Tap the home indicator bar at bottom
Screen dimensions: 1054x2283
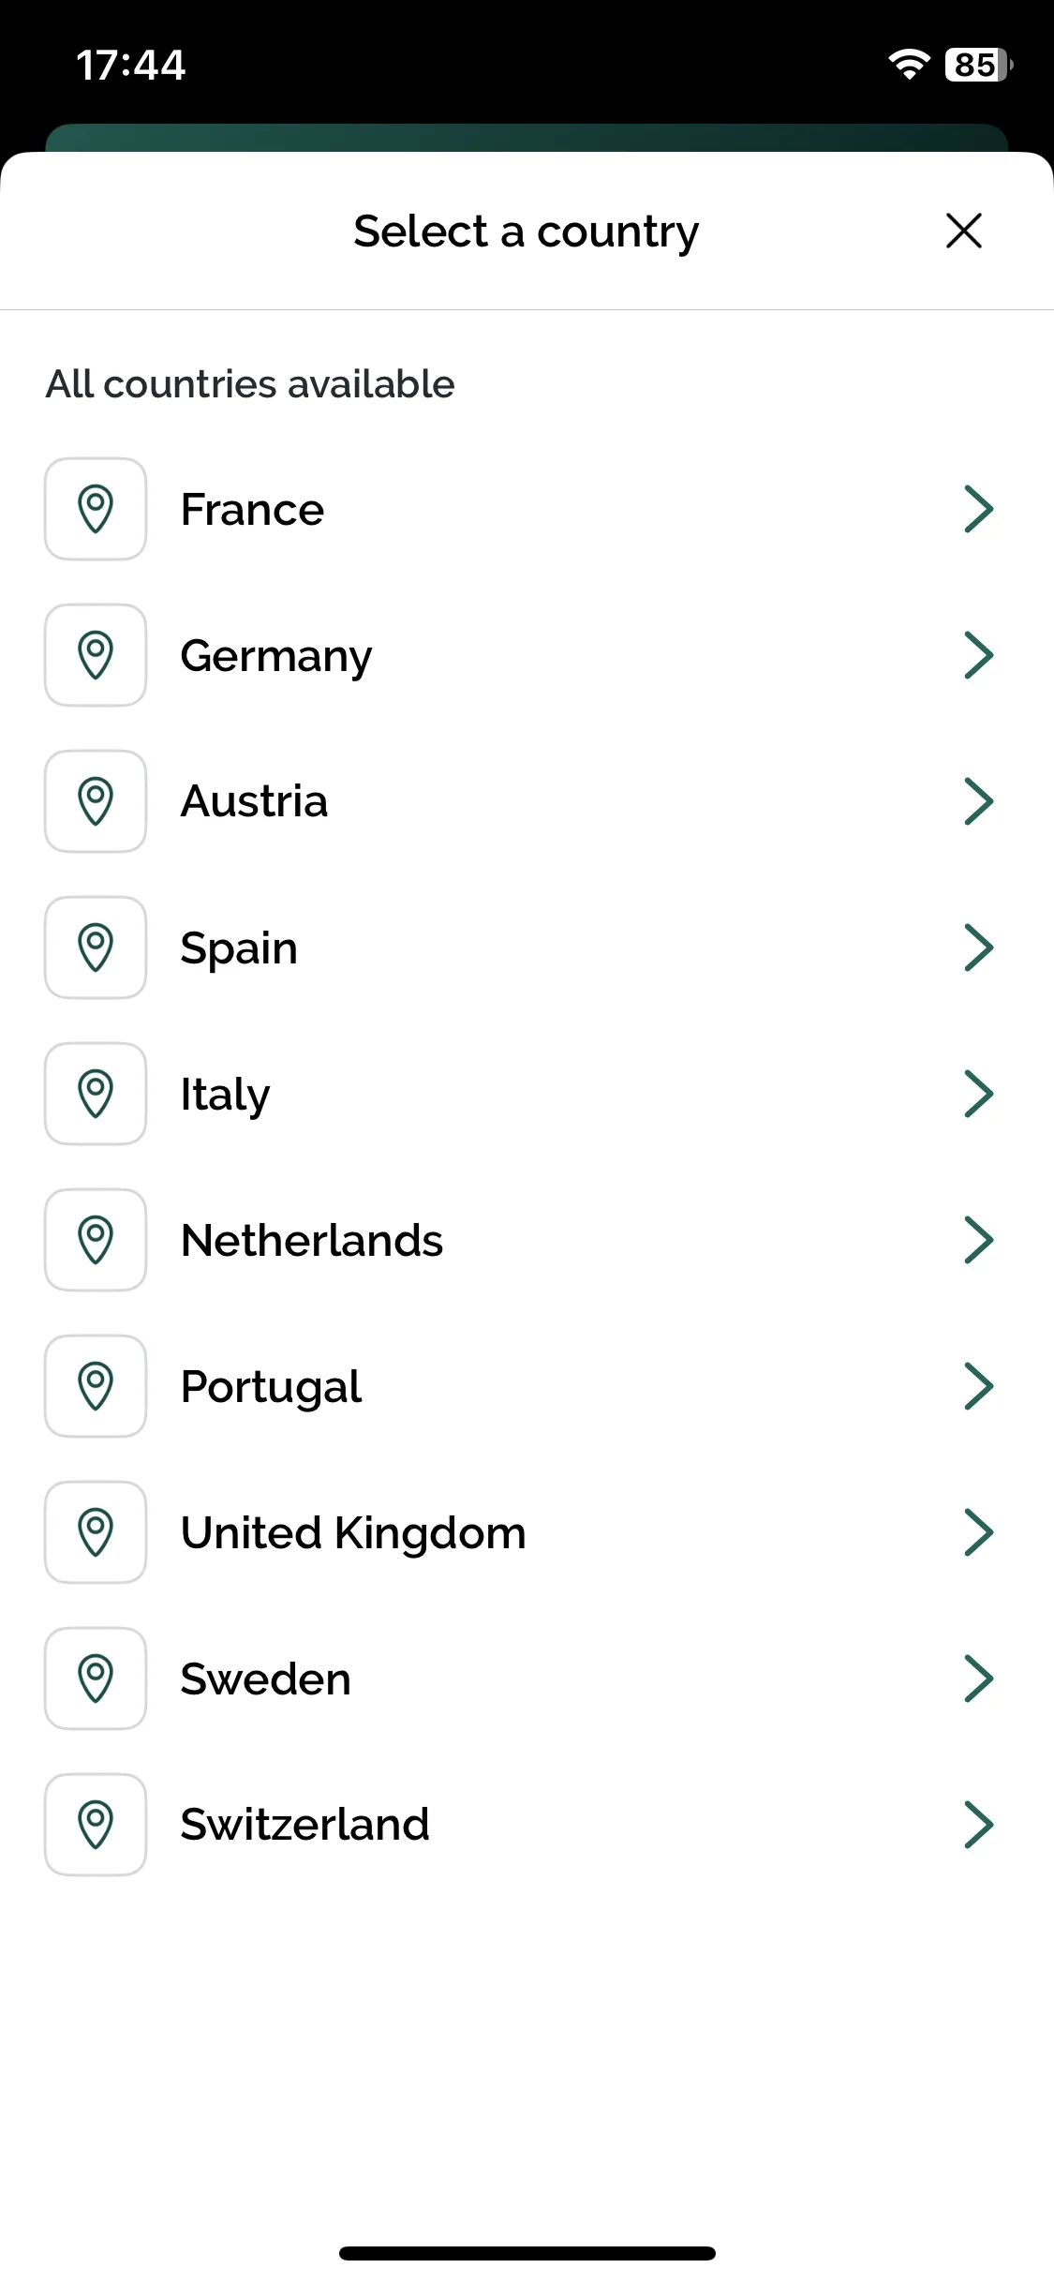click(527, 2253)
